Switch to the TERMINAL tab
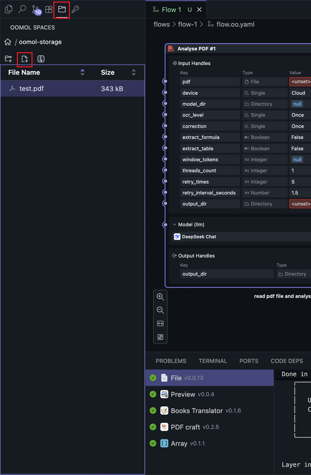311x475 pixels. (213, 361)
